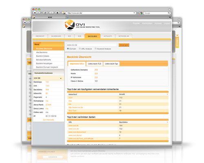Sort the Anzahl column via its arrow
This screenshot has height=163, width=204.
tap(167, 94)
